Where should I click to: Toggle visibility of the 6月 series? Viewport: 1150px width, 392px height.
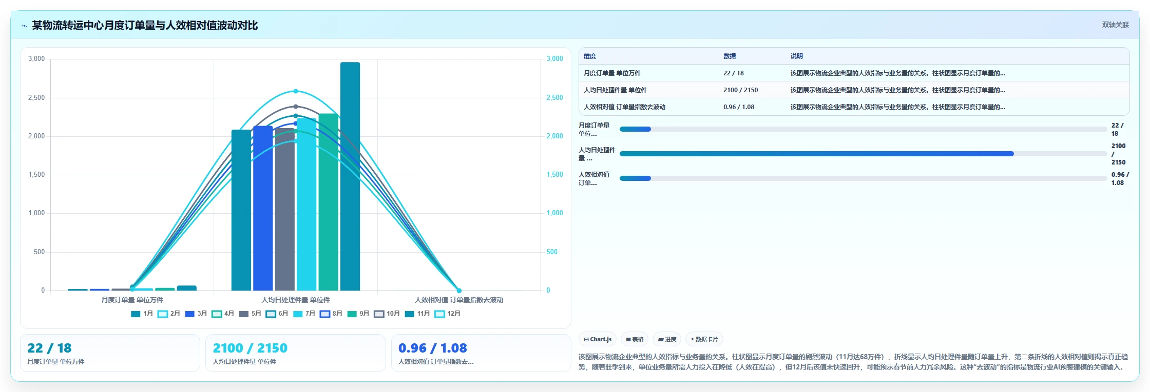pyautogui.click(x=277, y=314)
